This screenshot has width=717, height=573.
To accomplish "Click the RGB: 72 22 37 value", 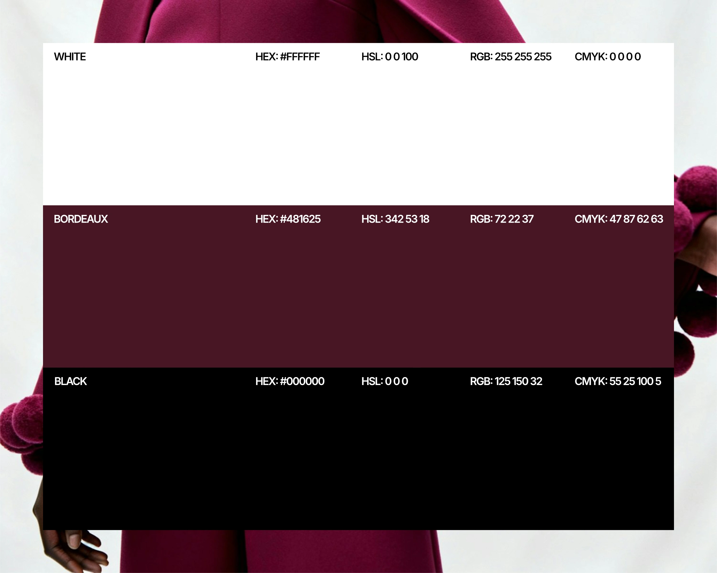I will [502, 219].
